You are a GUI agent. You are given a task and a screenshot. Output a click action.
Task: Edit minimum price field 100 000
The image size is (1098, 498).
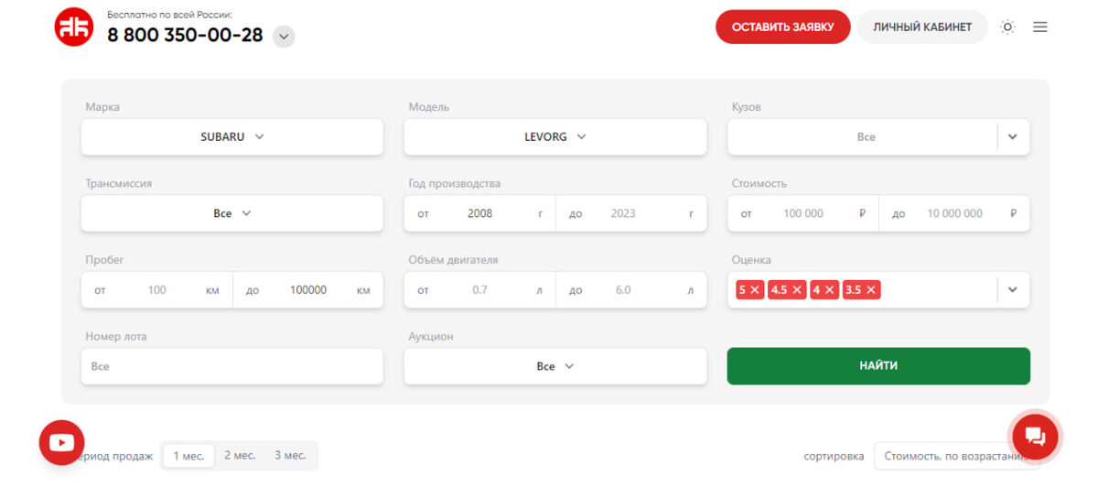[803, 213]
